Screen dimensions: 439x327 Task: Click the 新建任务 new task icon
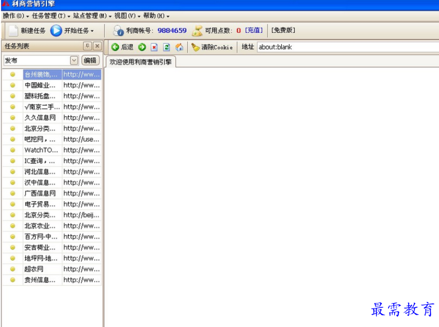point(13,31)
